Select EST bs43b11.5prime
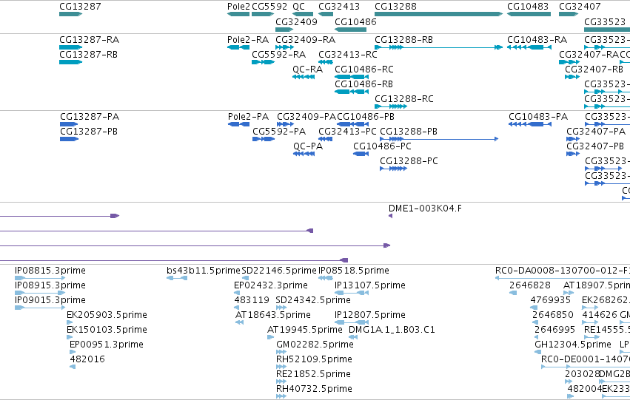 coord(177,278)
